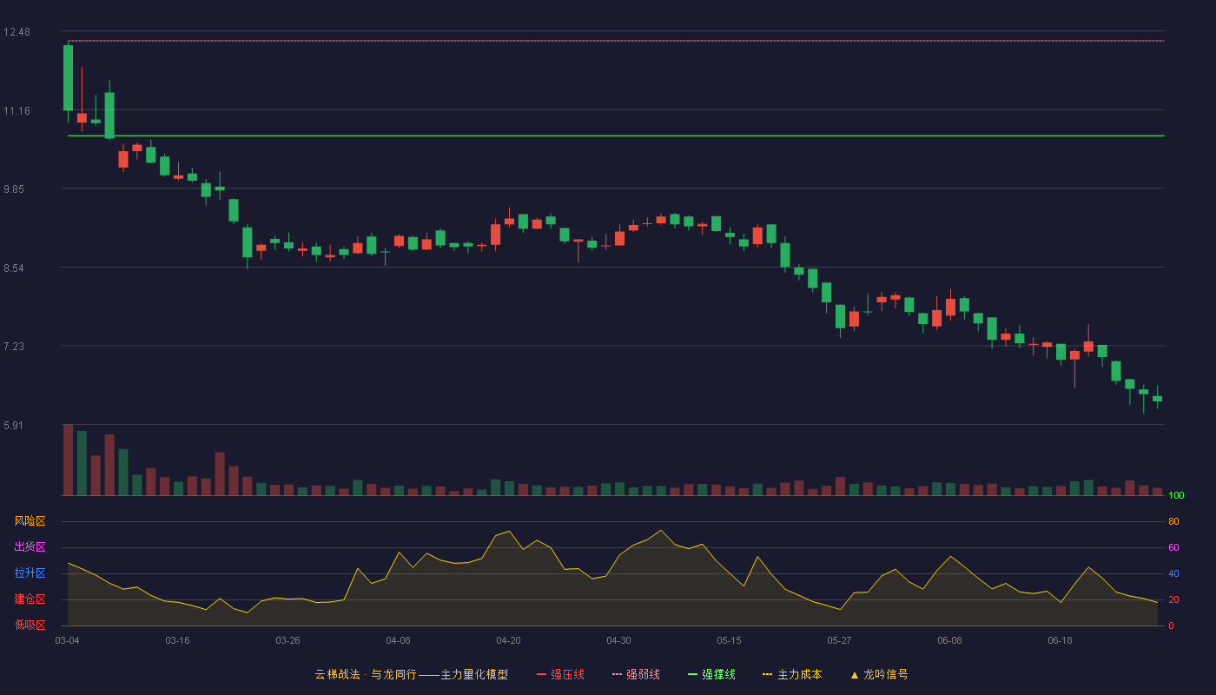Viewport: 1216px width, 695px height.
Task: Click the blue 40 indicator axis value
Action: point(1173,574)
